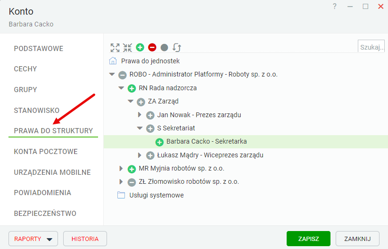The height and width of the screenshot is (249, 388).
Task: Click green plus grant rights toolbar icon
Action: pyautogui.click(x=140, y=47)
